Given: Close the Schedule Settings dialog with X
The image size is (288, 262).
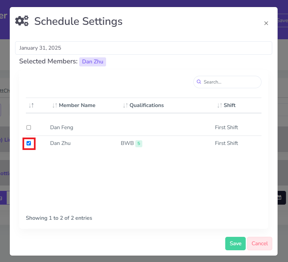Looking at the screenshot, I should [x=266, y=23].
